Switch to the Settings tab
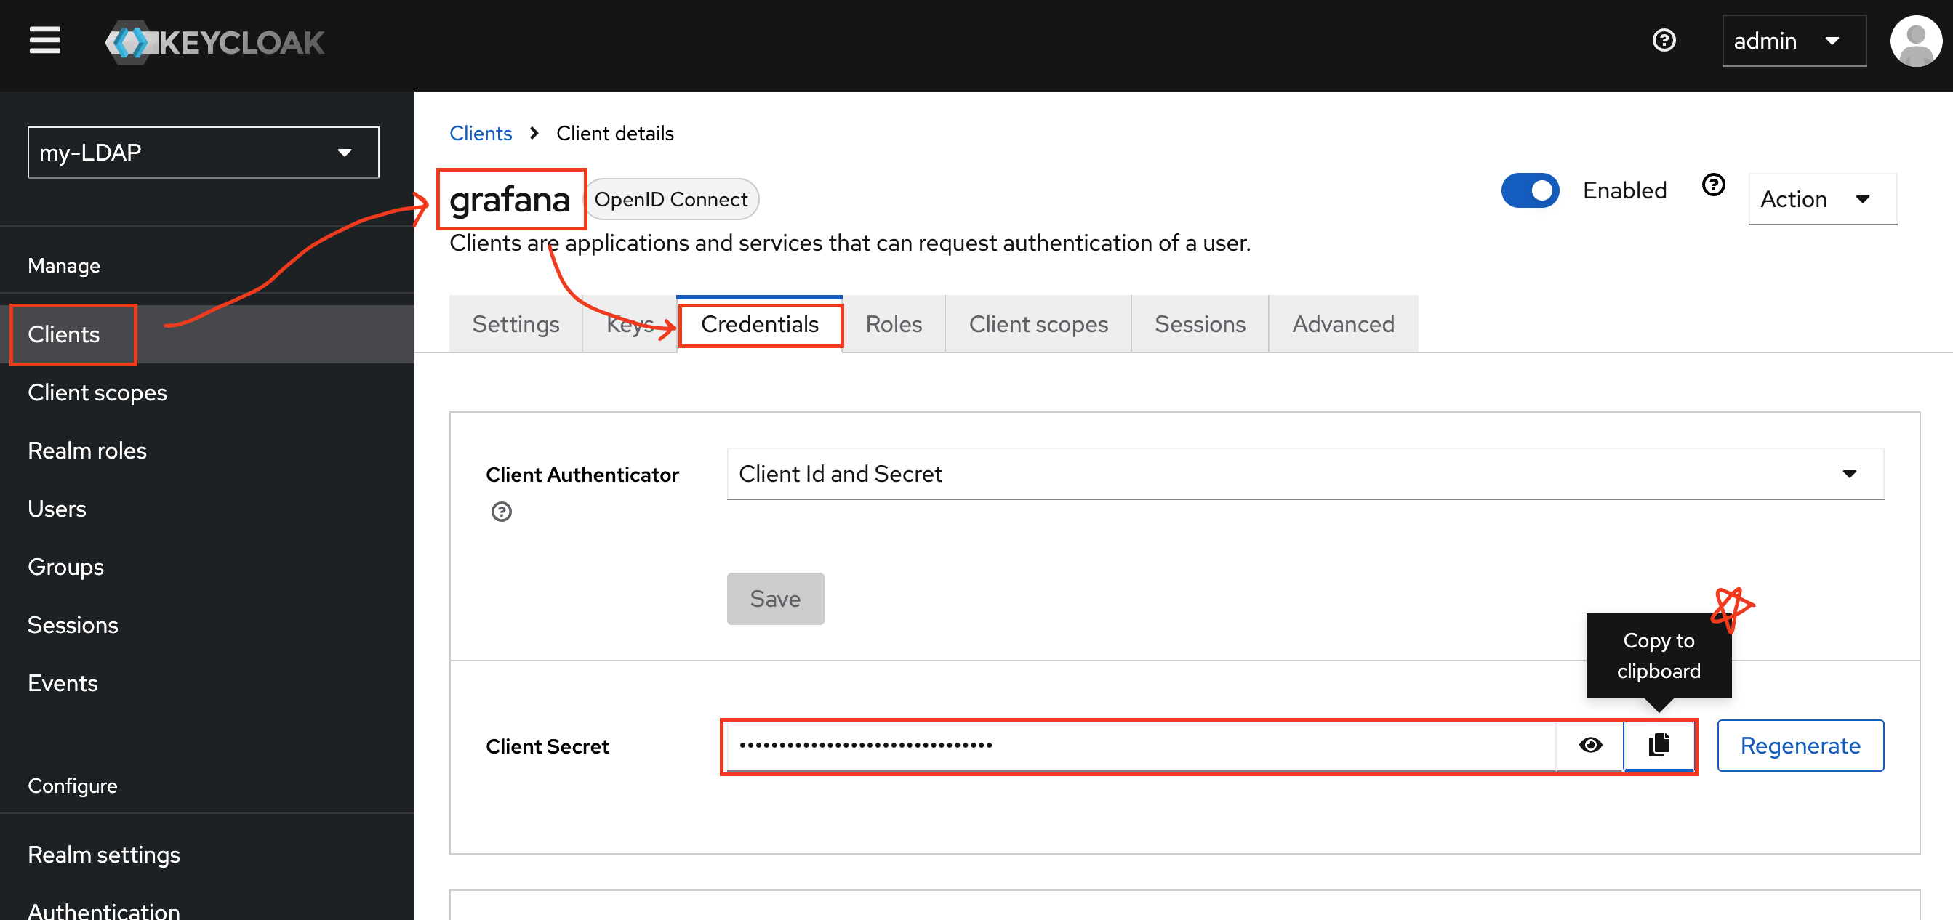The height and width of the screenshot is (920, 1953). click(516, 324)
